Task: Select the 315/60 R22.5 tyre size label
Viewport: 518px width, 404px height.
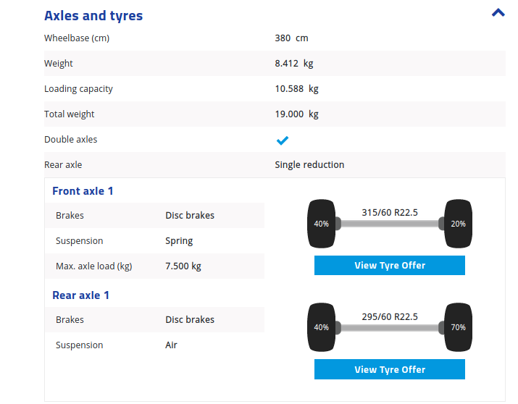Action: point(390,213)
